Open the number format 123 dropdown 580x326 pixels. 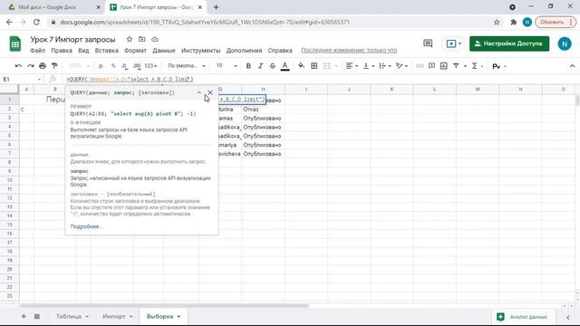[x=150, y=66]
